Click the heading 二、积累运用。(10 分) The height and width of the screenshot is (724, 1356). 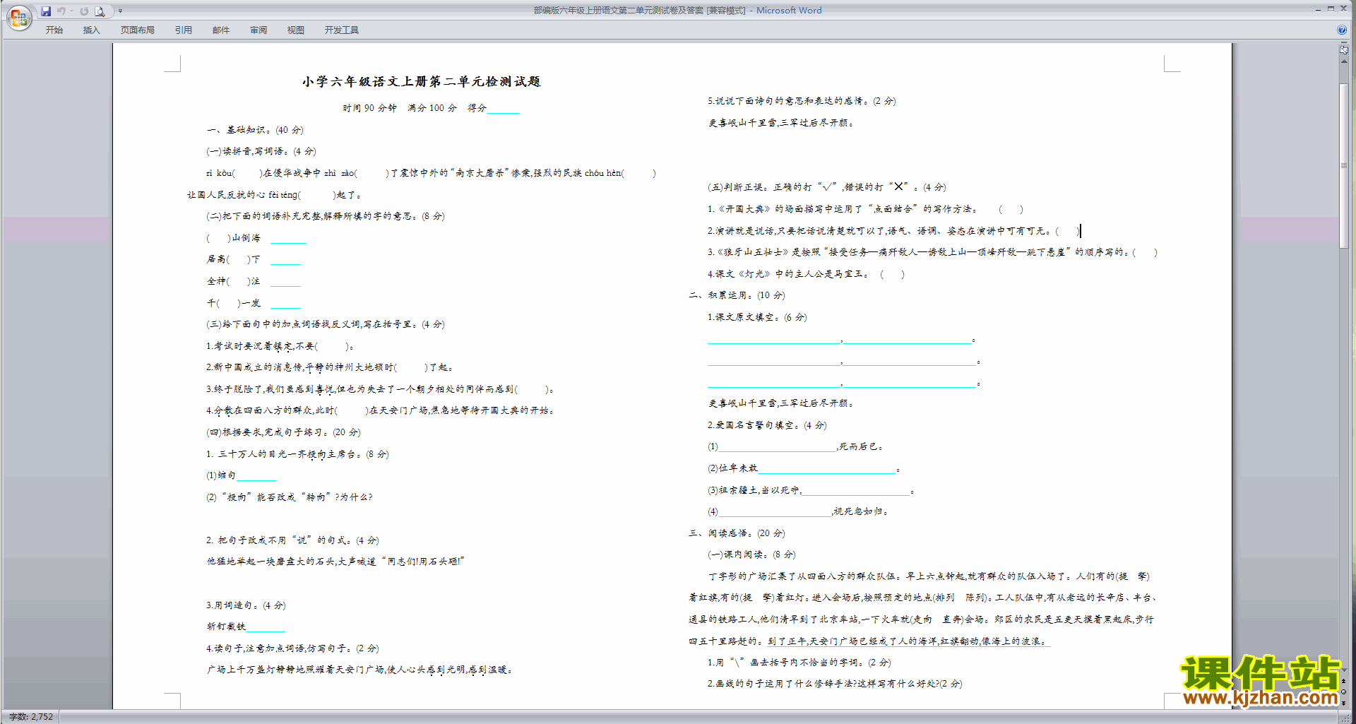tap(737, 295)
